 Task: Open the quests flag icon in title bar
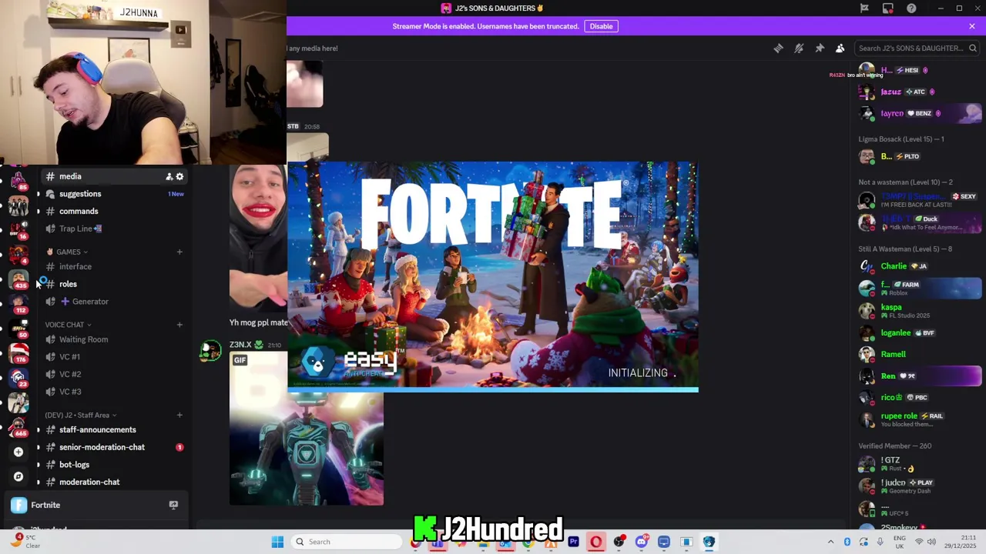click(x=864, y=8)
